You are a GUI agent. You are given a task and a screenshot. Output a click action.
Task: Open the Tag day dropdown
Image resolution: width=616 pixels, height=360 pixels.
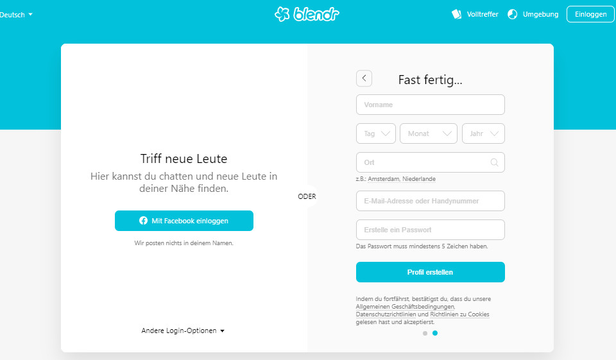[376, 133]
